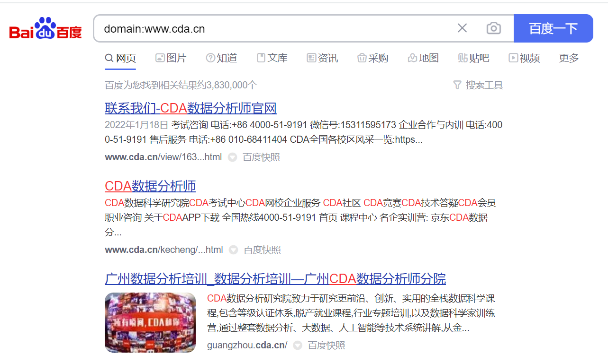Click the 百度一下 search button
Image resolution: width=608 pixels, height=363 pixels.
click(x=554, y=28)
